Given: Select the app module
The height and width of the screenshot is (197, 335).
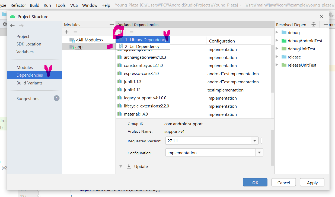Looking at the screenshot, I should [x=89, y=47].
